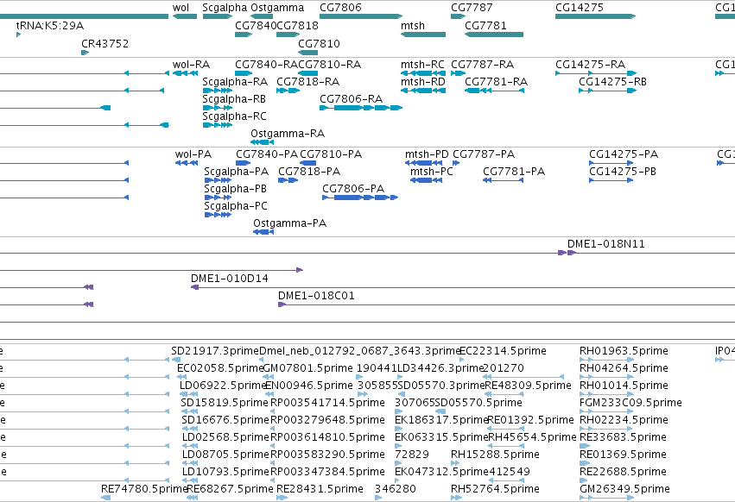Select the CG7787 gene label
735x502 pixels.
tap(472, 8)
